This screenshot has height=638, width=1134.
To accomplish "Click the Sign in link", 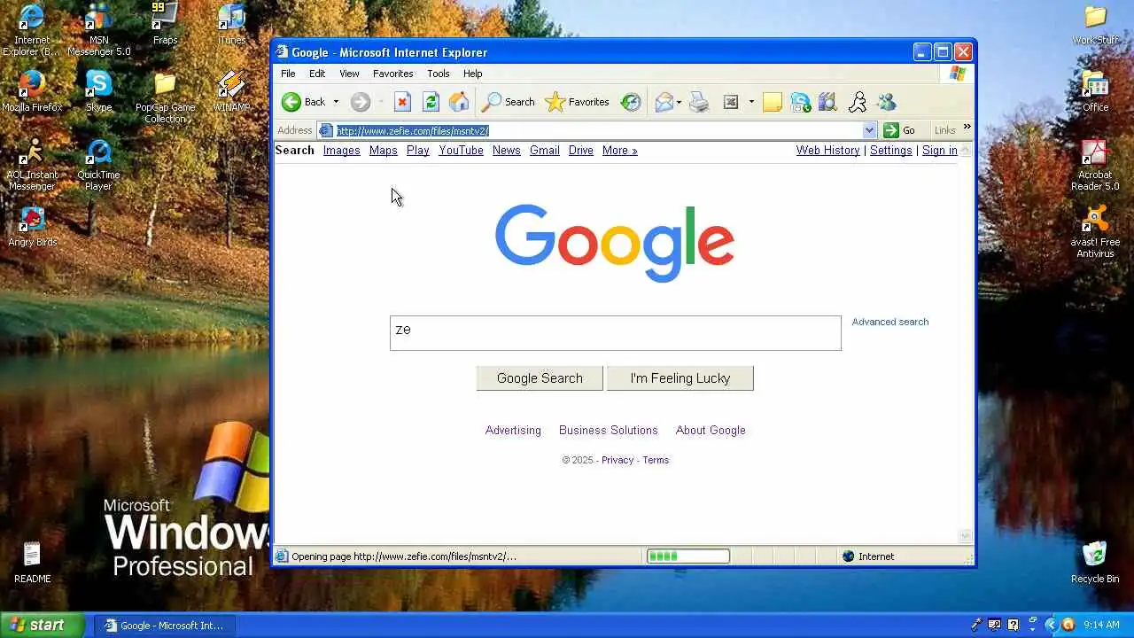I will point(939,151).
